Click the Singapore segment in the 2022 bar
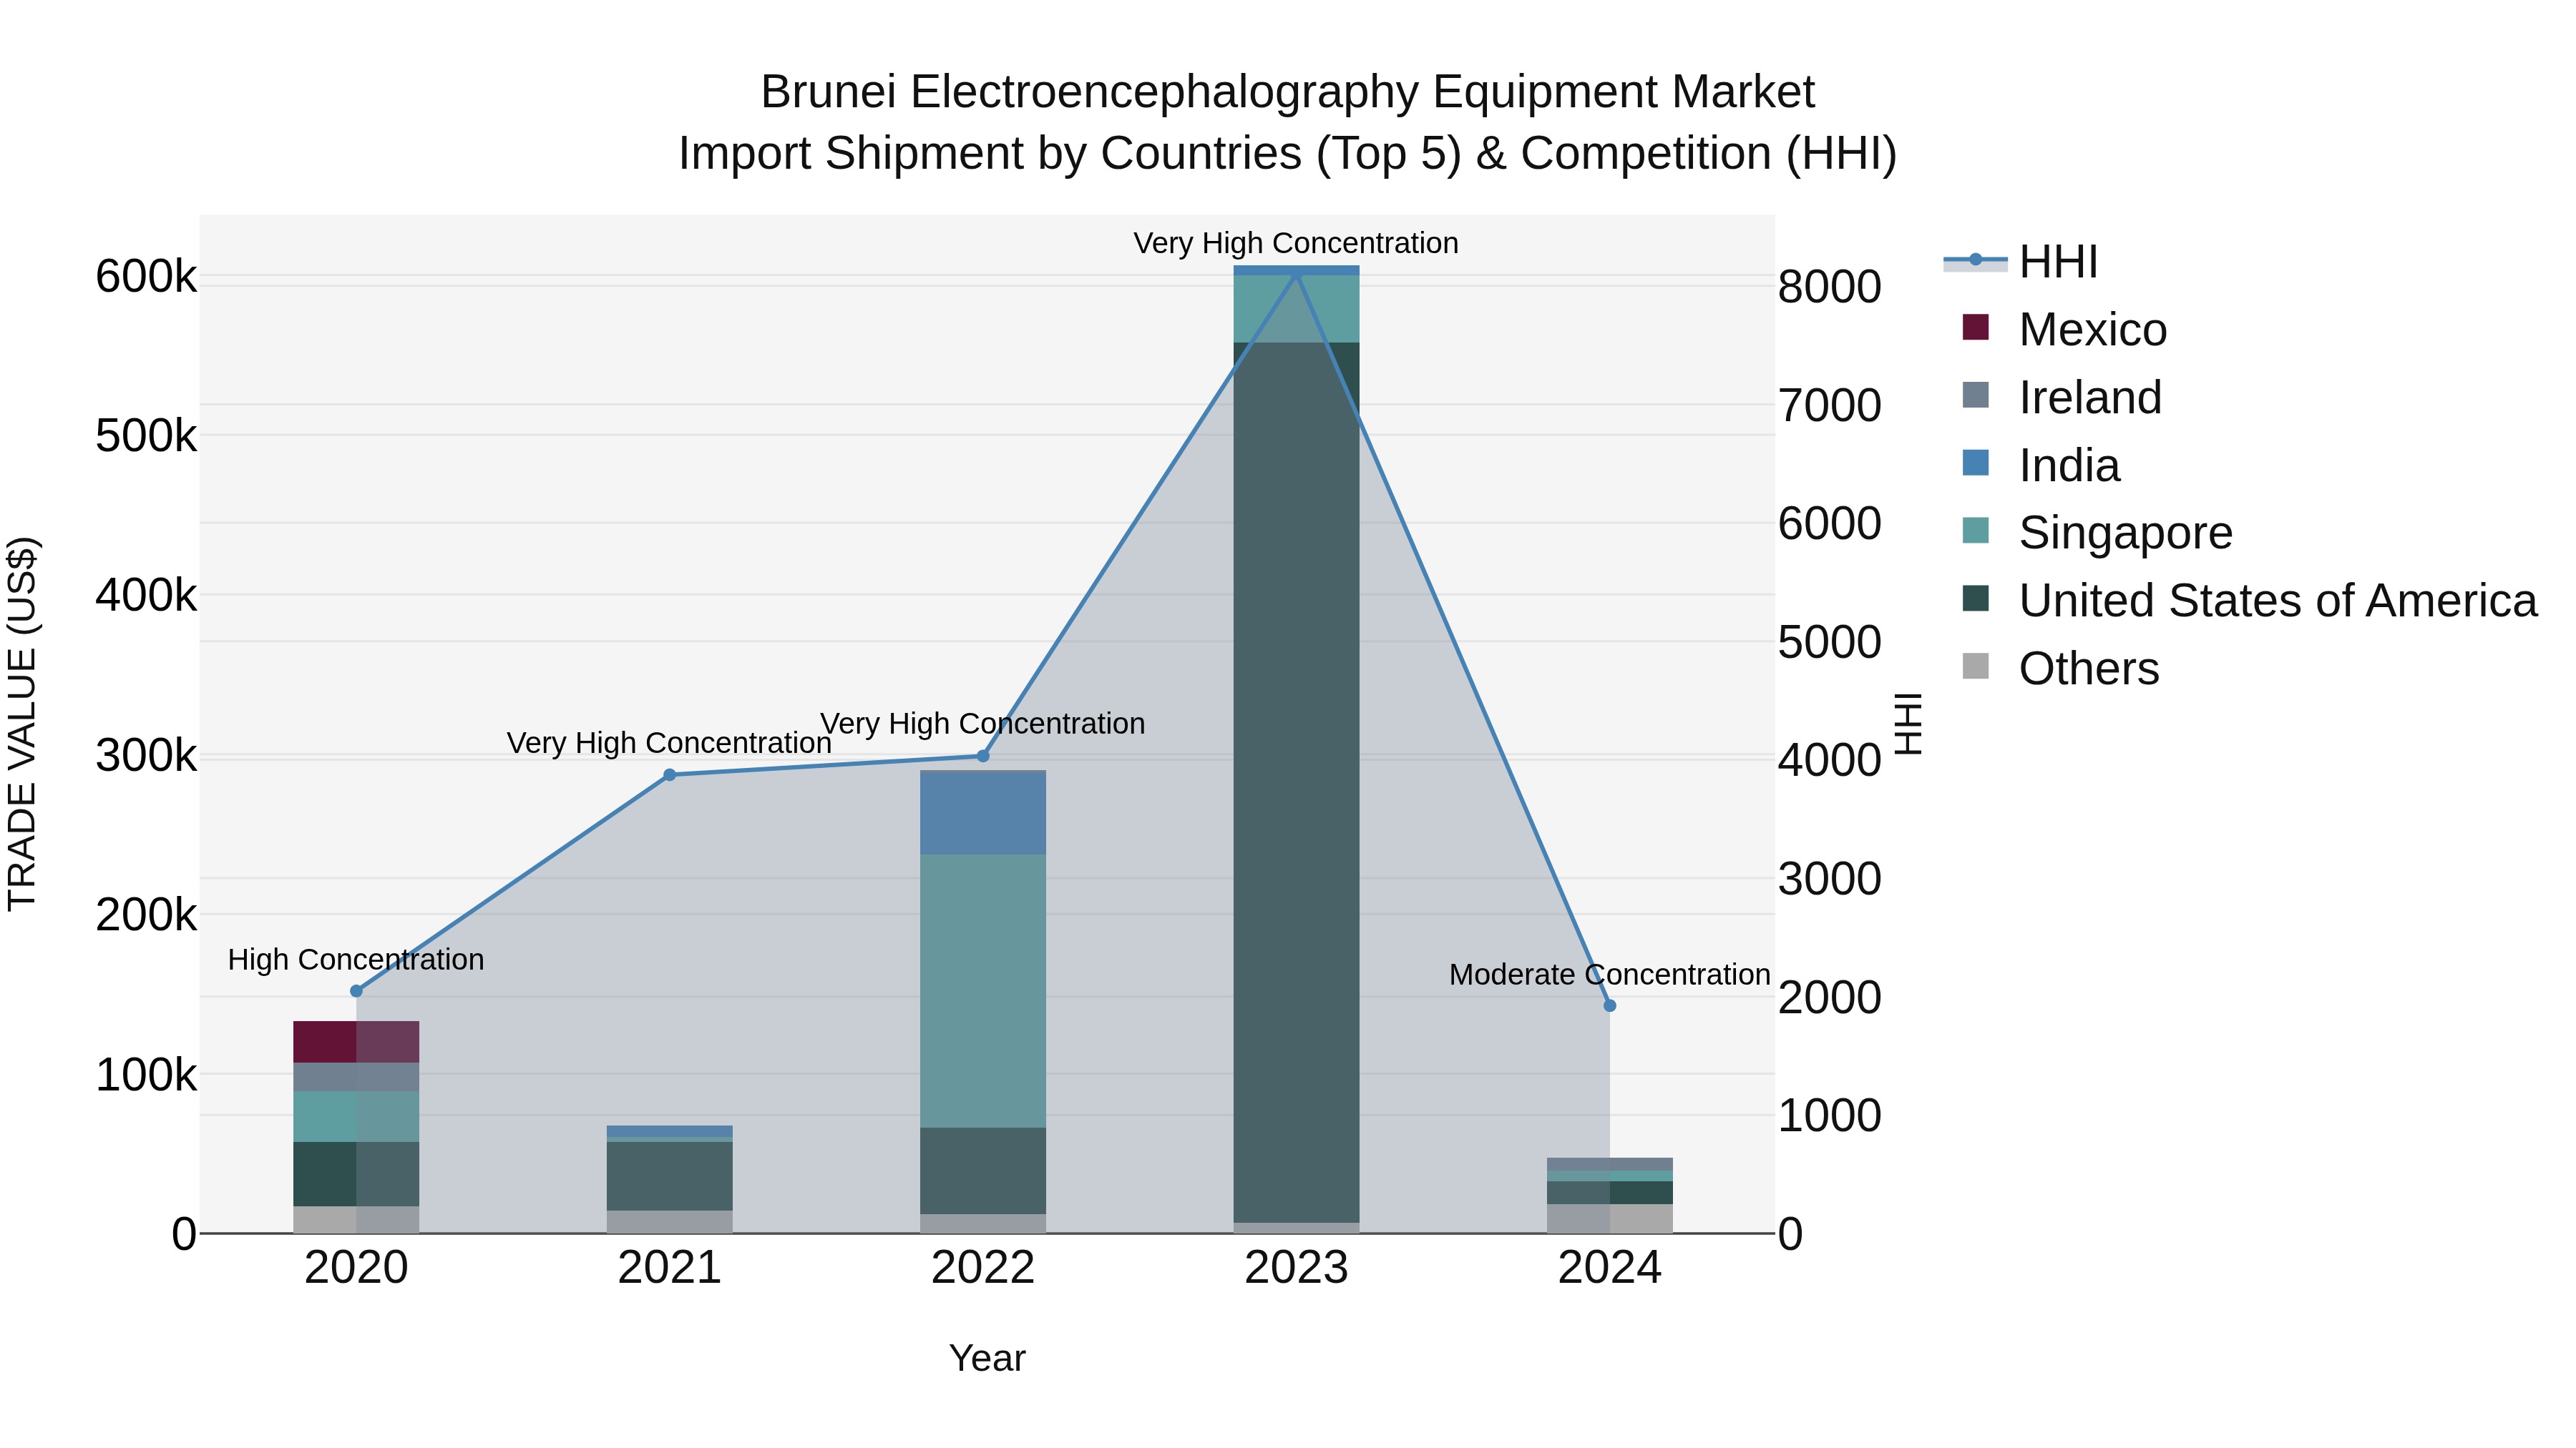Screen dimensions: 2576x1448 [x=983, y=990]
